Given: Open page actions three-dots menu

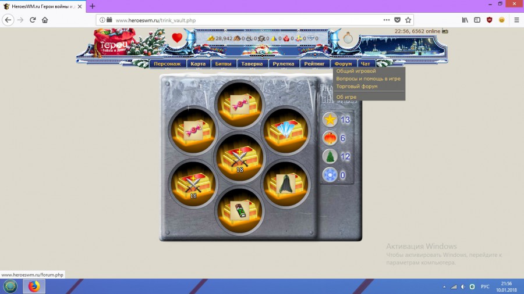Looking at the screenshot, I should point(387,20).
